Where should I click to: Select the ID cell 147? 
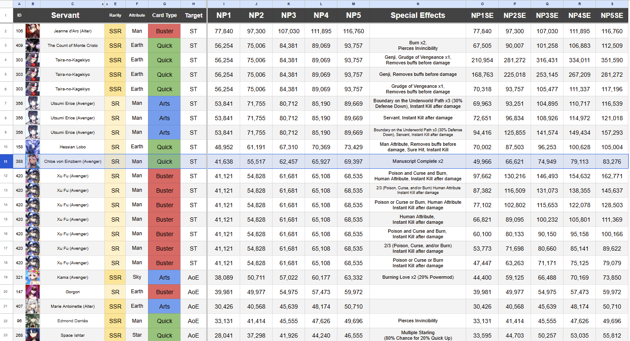(19, 292)
